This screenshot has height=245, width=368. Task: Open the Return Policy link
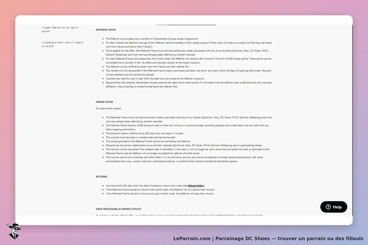tap(196, 186)
